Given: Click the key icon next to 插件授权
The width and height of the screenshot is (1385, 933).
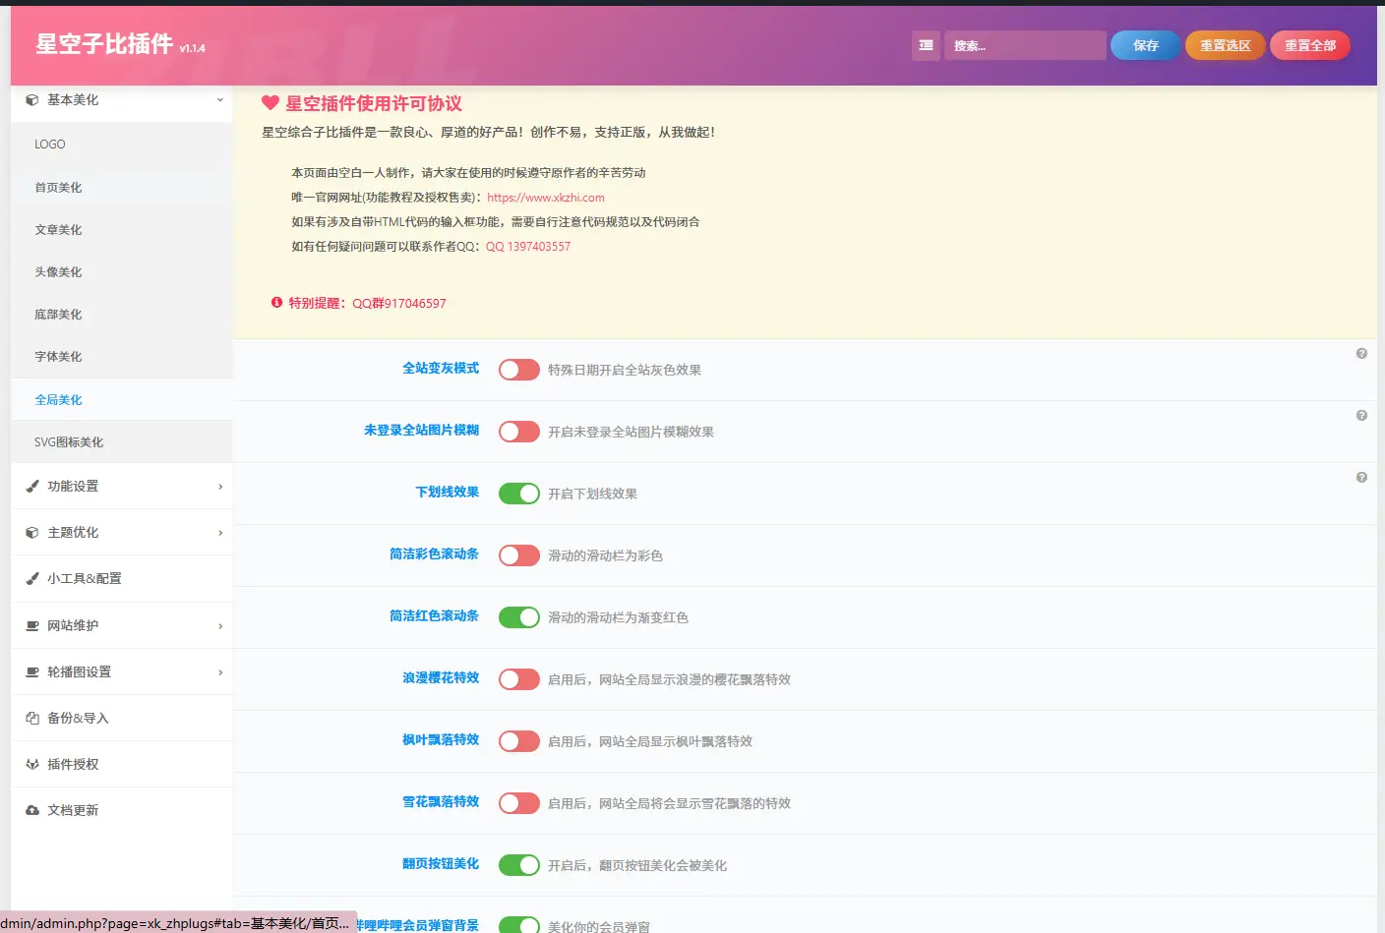Looking at the screenshot, I should click(x=31, y=764).
